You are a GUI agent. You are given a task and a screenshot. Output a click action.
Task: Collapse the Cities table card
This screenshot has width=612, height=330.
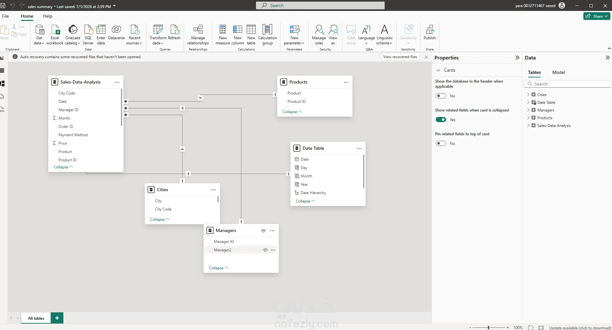point(160,219)
